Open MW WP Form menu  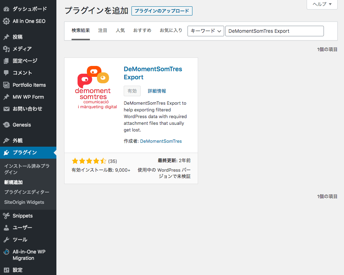click(28, 97)
